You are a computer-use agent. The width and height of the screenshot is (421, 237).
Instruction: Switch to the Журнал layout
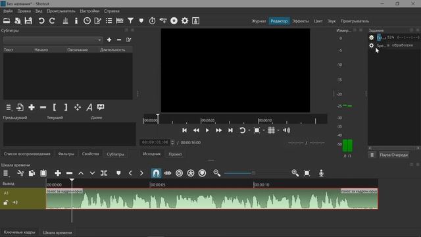coord(259,21)
